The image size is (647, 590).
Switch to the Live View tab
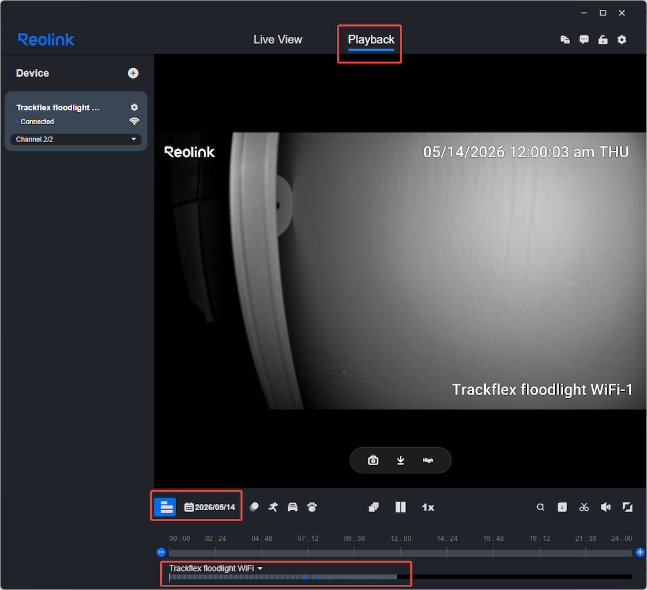(278, 40)
